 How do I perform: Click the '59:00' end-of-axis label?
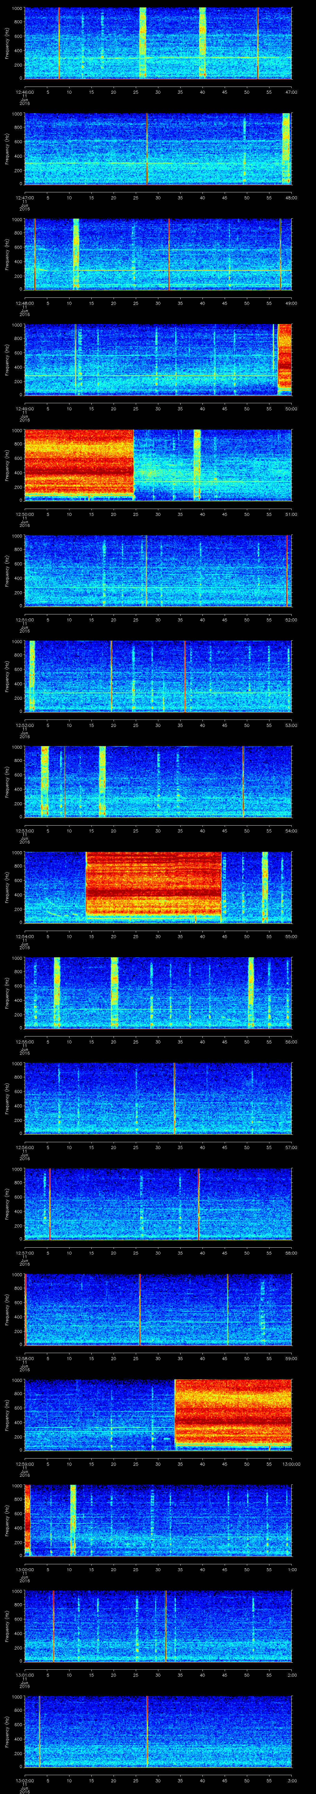tap(291, 1358)
